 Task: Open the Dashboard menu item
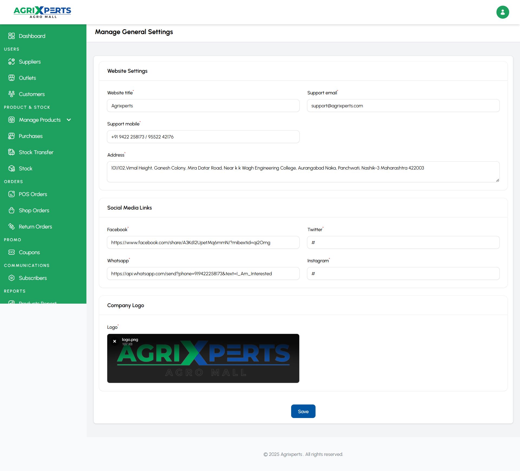32,36
